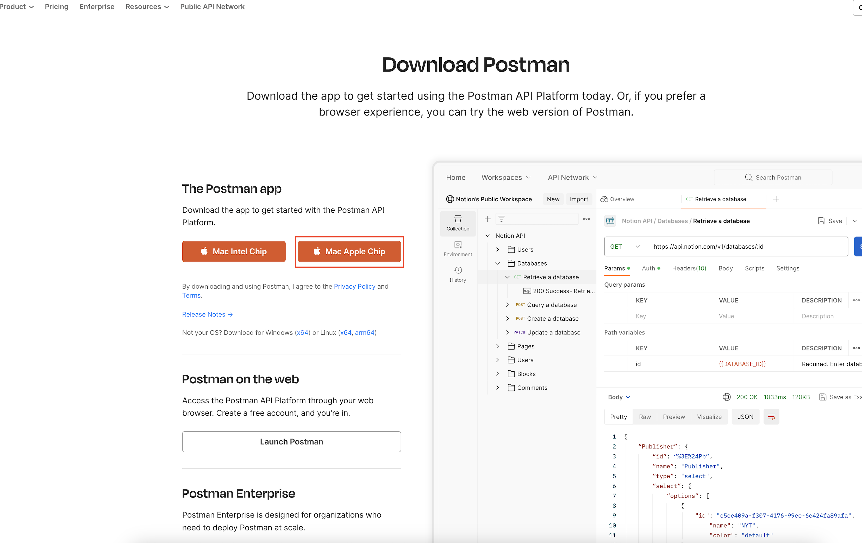Screen dimensions: 862x543
Task: Collapse the Databases folder chevron
Action: click(x=497, y=263)
